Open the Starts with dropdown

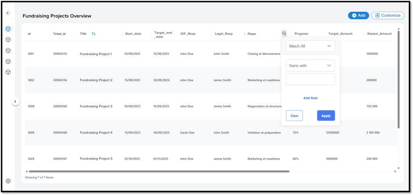[310, 66]
